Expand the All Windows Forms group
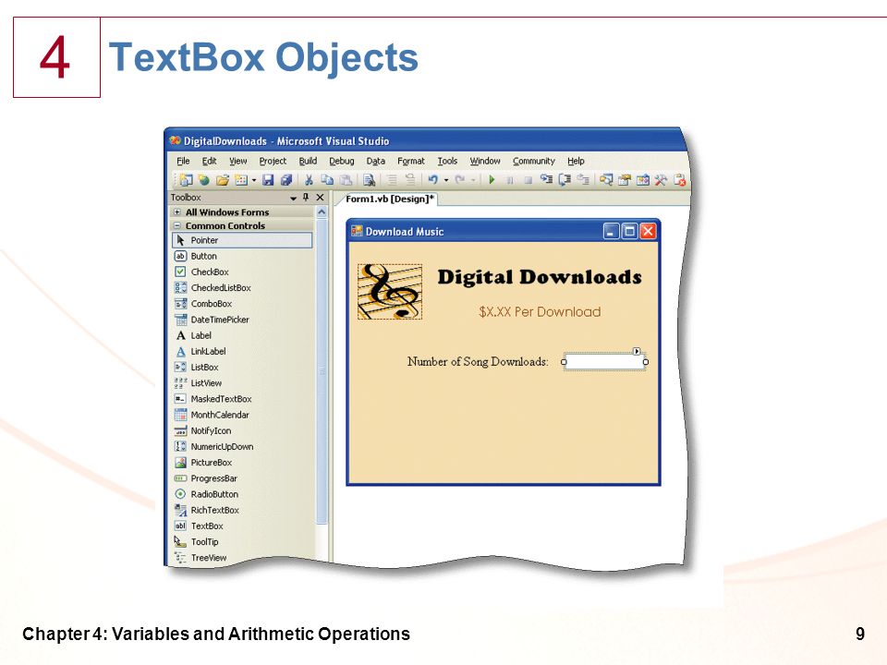 click(x=177, y=212)
